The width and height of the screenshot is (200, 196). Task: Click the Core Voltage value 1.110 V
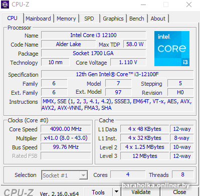128,62
